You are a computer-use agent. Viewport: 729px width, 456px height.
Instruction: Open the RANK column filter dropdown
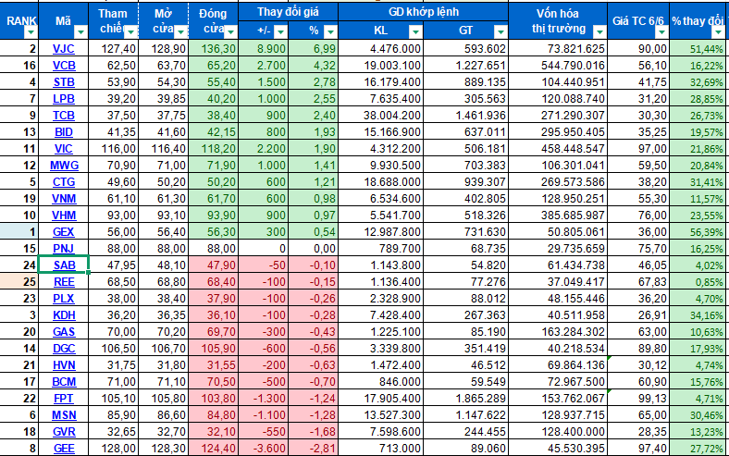click(31, 32)
